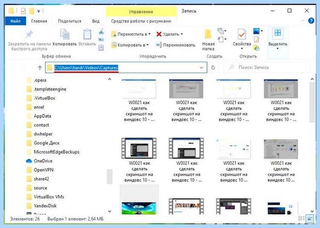Screen dimensions: 320x228
Task: Open Средства работы с рисунками tab
Action: [141, 21]
